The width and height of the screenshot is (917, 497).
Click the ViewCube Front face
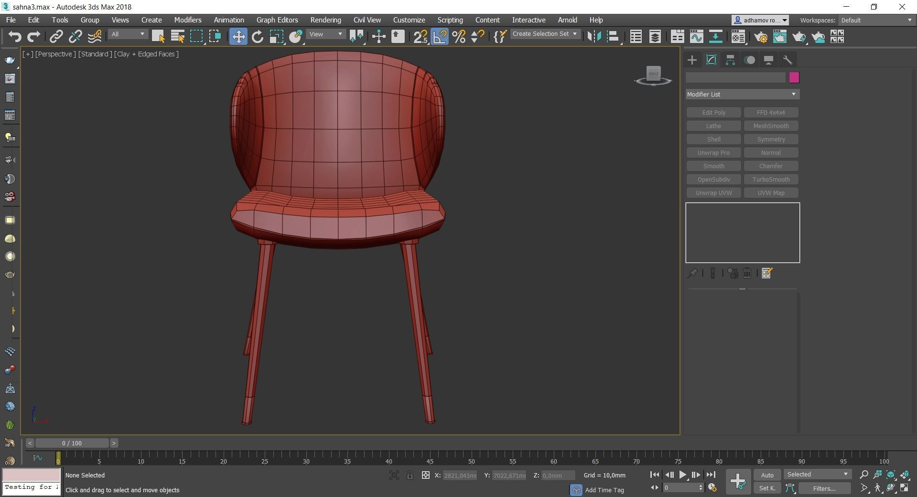click(653, 74)
